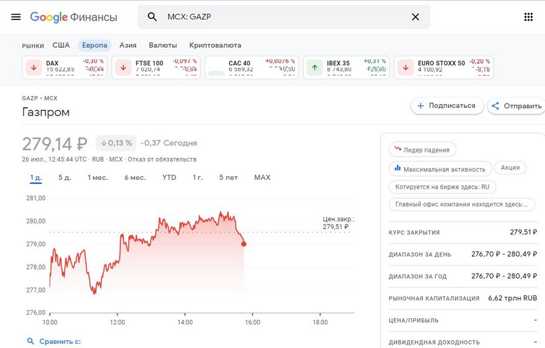
Task: Select the США markets tab
Action: pyautogui.click(x=61, y=45)
